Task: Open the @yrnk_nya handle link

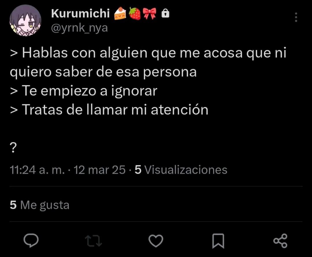Action: pos(79,28)
